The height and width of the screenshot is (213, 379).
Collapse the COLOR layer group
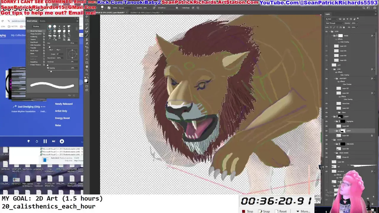332,140
